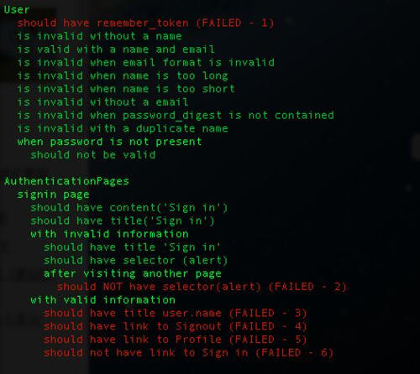Click the 'AuthenticationPages' group heading
This screenshot has width=420, height=374.
[x=66, y=181]
